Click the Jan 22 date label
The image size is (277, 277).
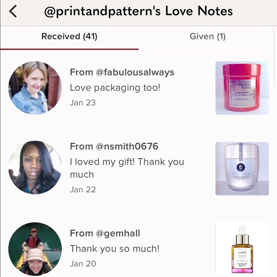(x=83, y=190)
